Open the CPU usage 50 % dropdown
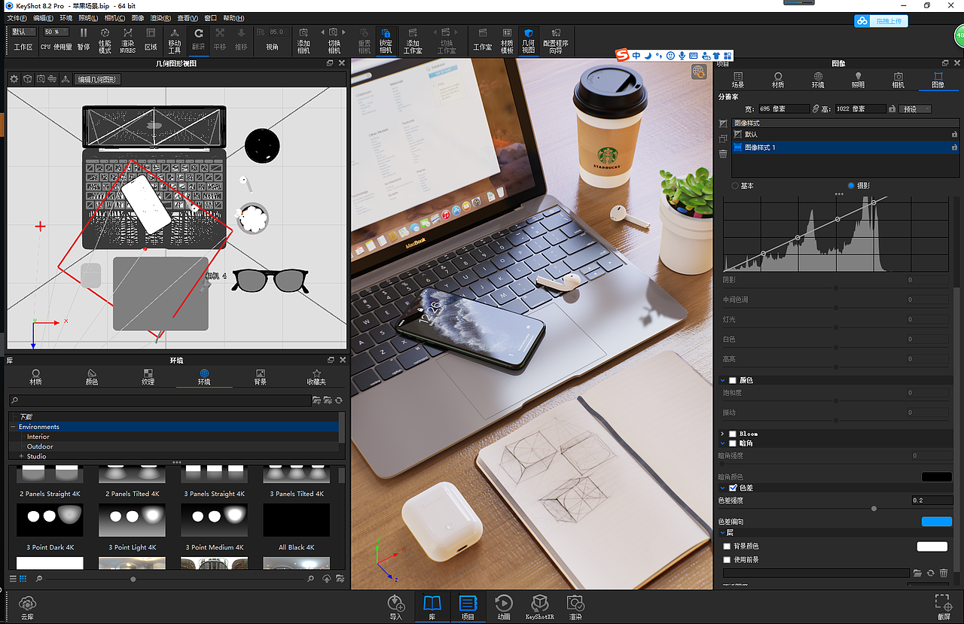 pyautogui.click(x=56, y=32)
